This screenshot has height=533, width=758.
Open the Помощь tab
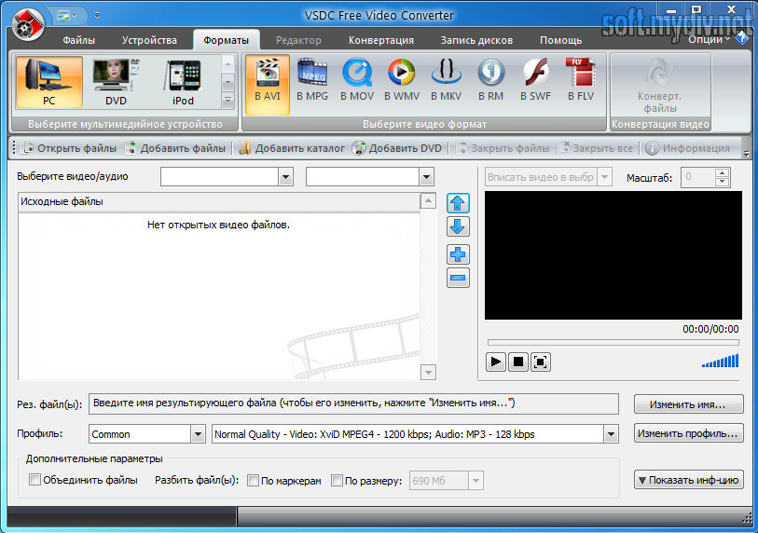560,40
